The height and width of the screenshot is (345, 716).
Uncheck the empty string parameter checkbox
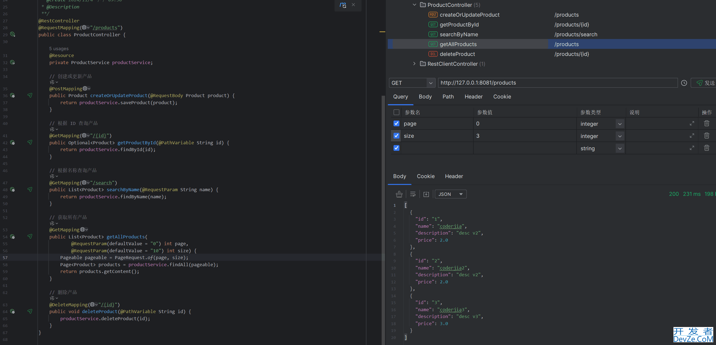tap(396, 148)
